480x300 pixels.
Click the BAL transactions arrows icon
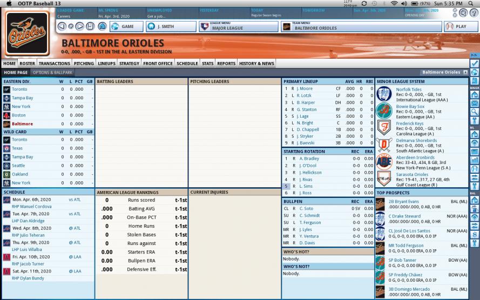click(475, 226)
